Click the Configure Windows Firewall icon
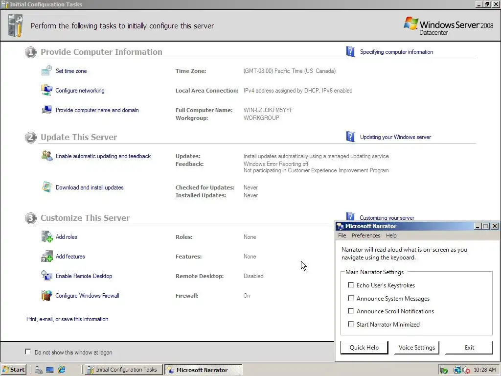Image resolution: width=501 pixels, height=376 pixels. coord(46,295)
